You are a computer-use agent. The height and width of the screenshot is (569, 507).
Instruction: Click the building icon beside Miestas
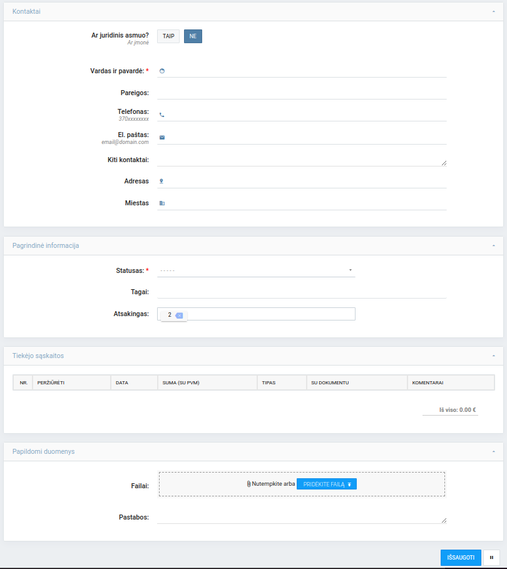click(162, 203)
